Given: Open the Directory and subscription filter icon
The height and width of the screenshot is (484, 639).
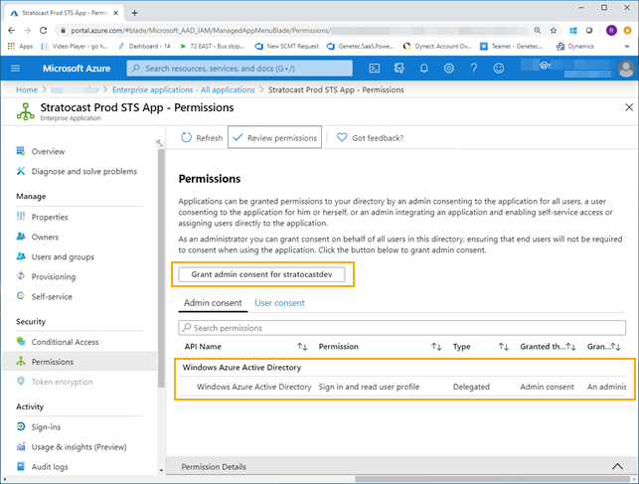Looking at the screenshot, I should coord(399,68).
